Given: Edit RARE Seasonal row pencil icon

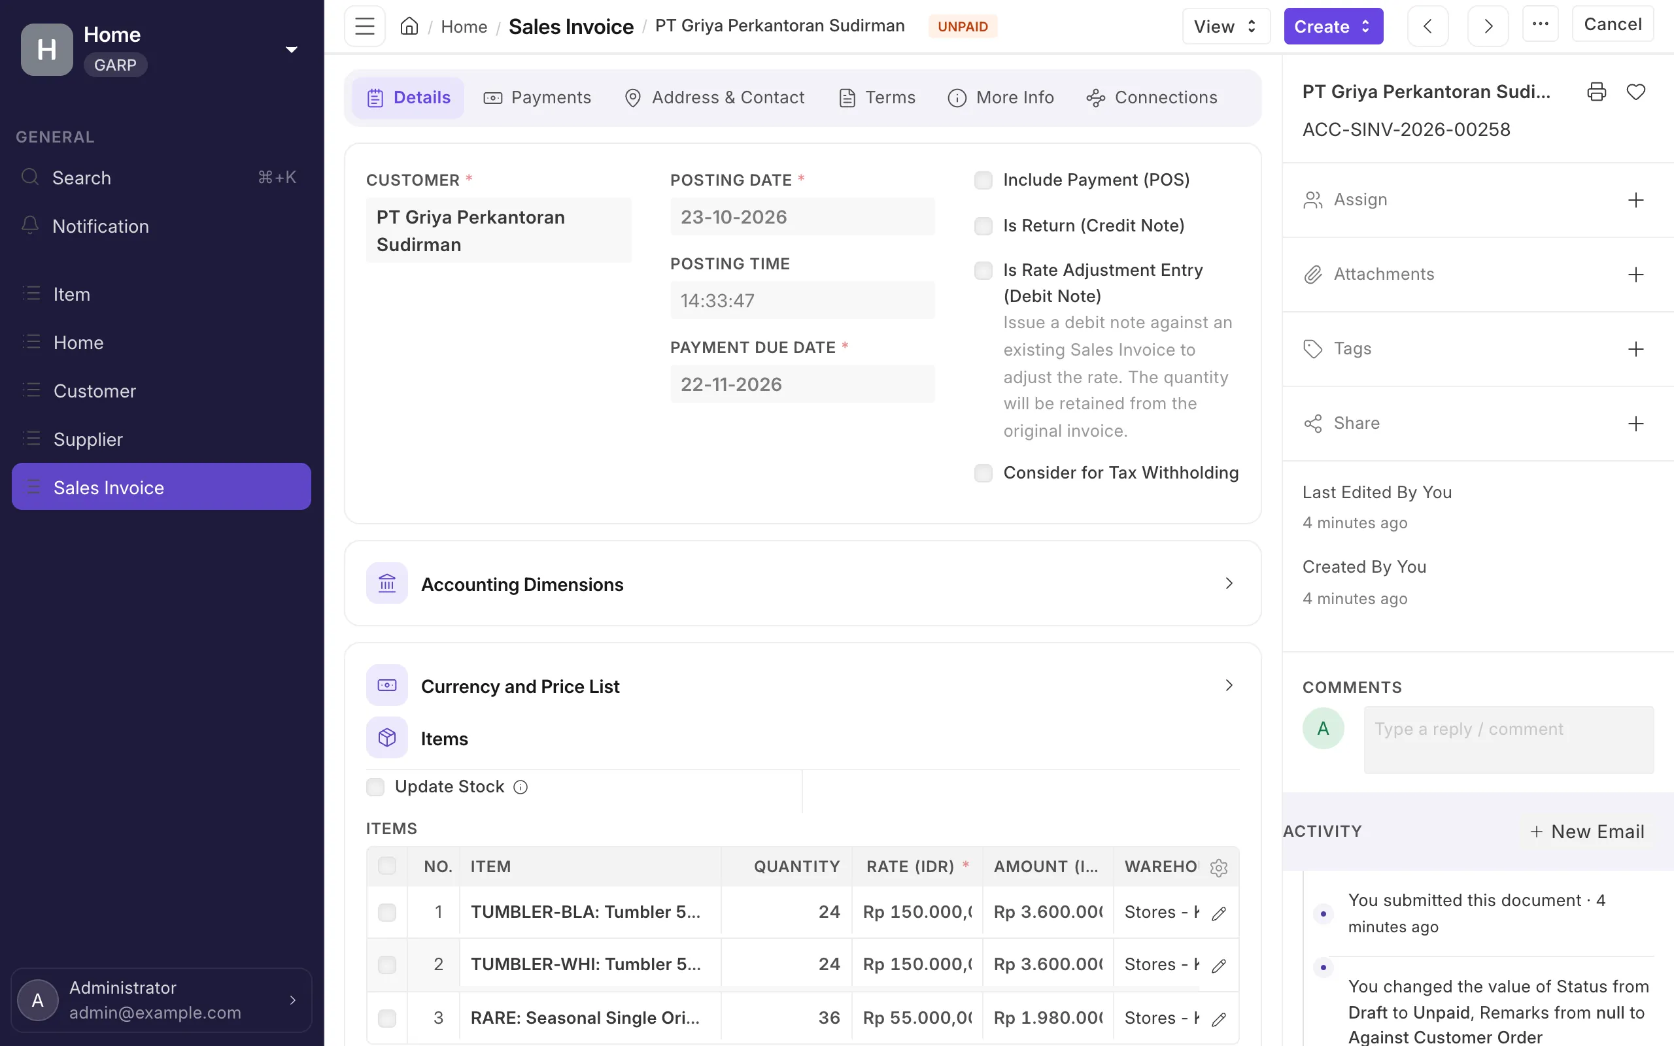Looking at the screenshot, I should click(x=1219, y=1019).
